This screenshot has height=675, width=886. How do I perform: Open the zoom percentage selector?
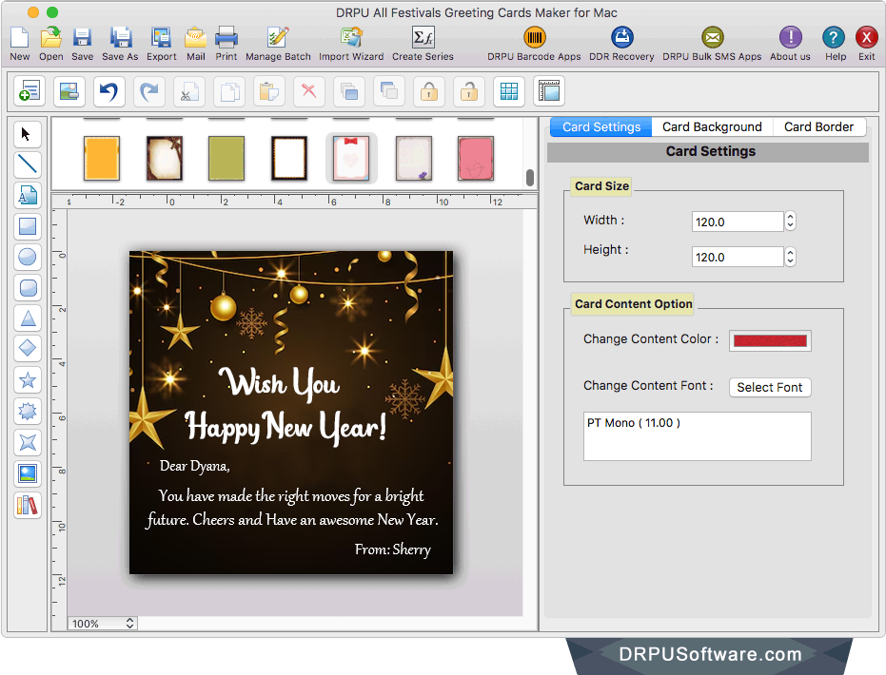click(x=101, y=624)
